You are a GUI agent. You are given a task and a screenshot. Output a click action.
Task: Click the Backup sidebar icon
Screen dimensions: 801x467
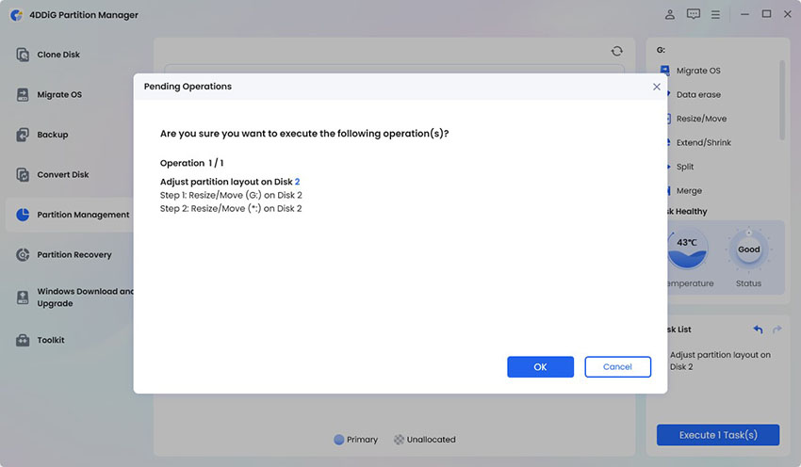(23, 135)
